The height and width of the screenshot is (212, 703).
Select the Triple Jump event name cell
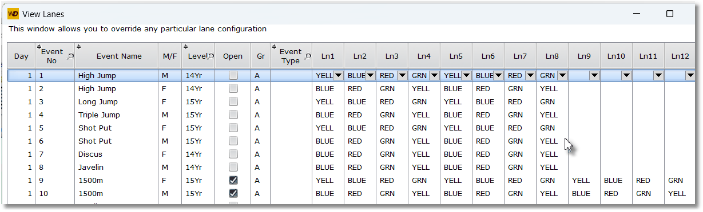117,115
